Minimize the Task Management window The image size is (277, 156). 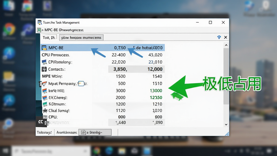(x=197, y=22)
